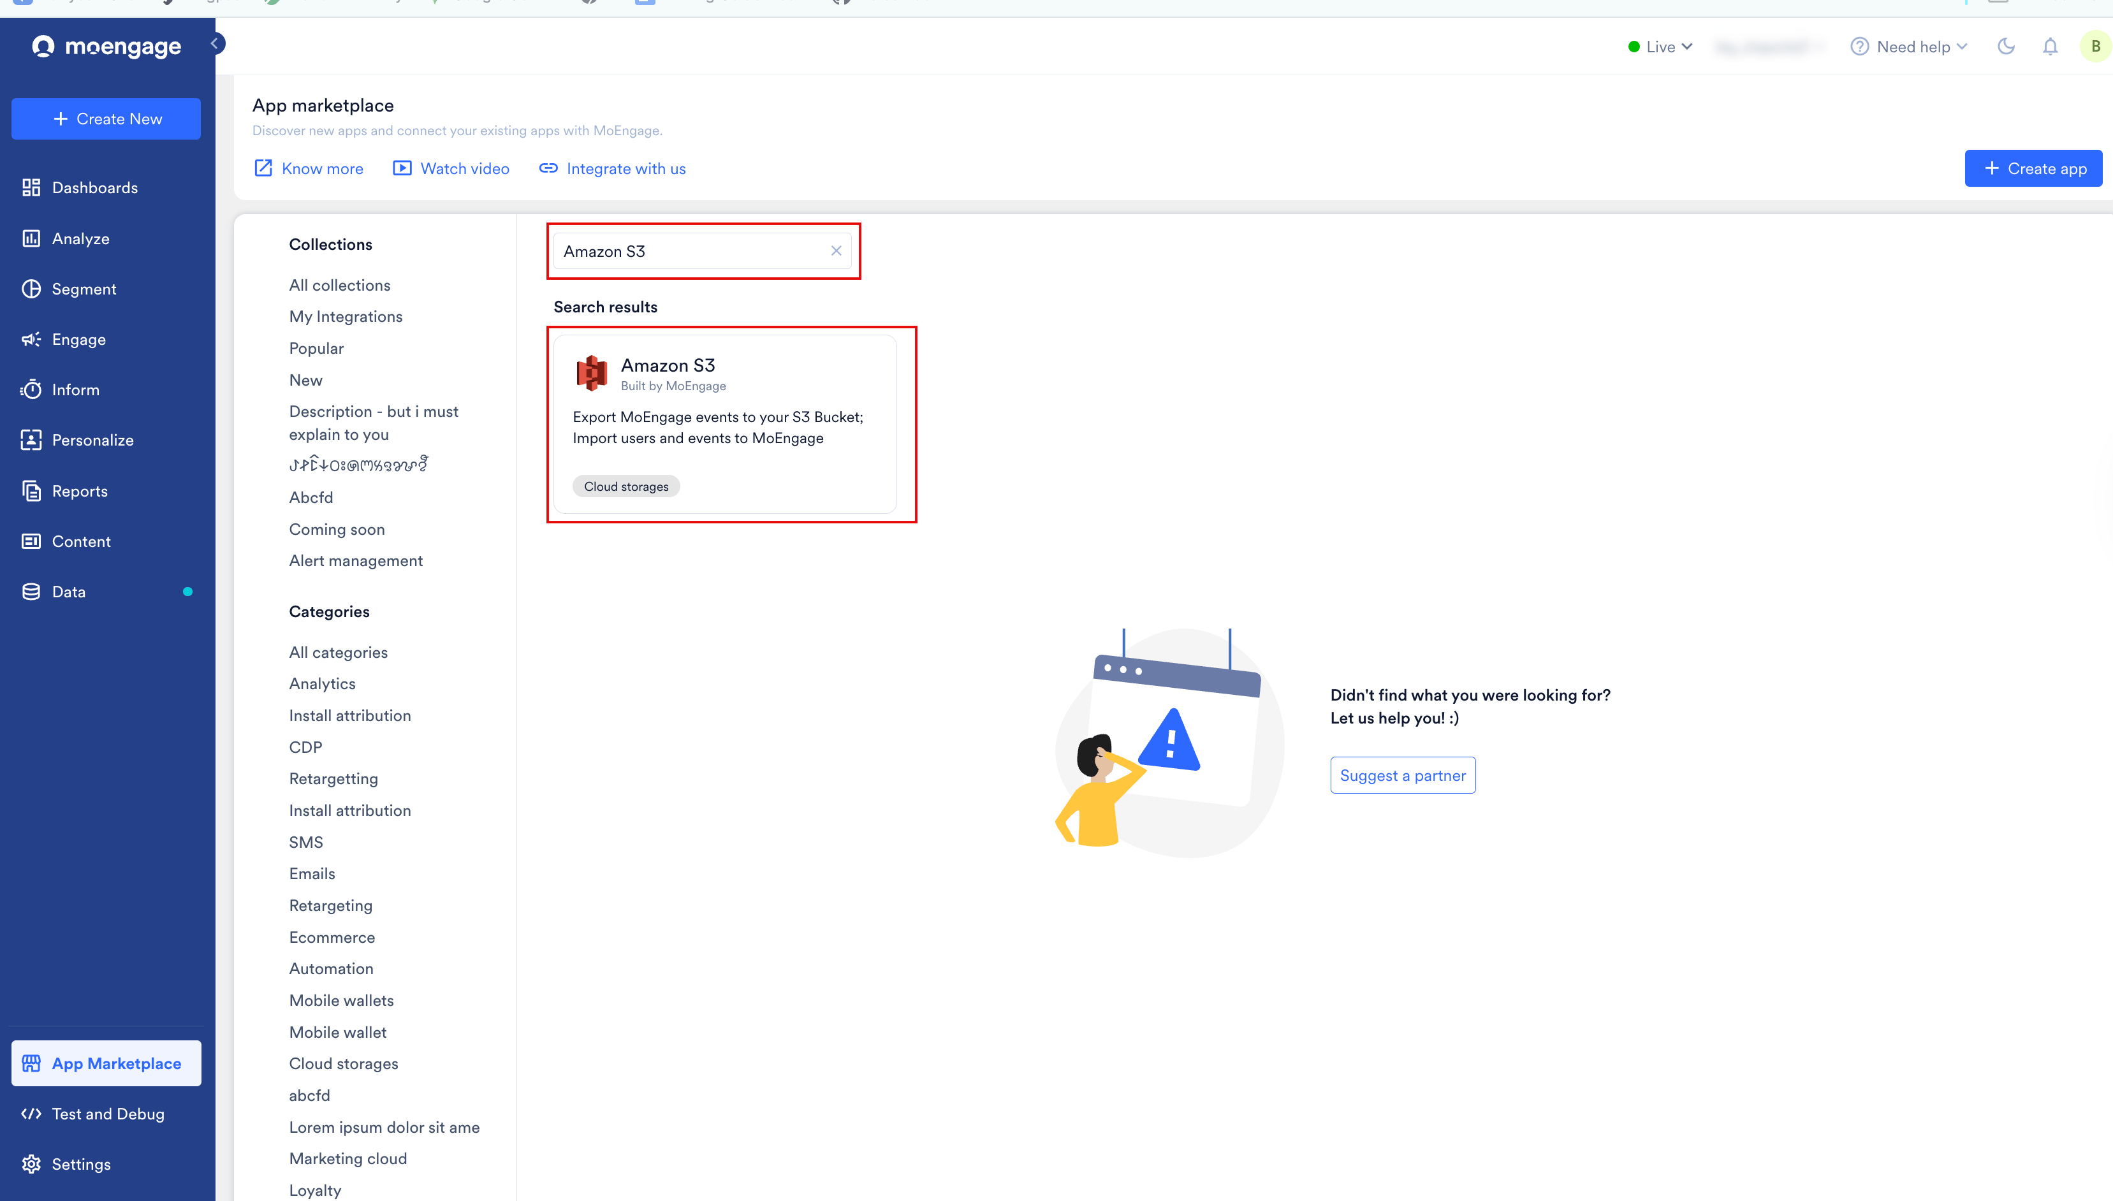Select All categories

point(338,653)
